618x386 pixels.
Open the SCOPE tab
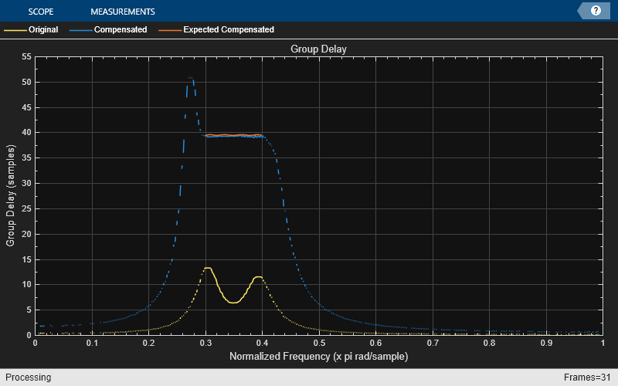coord(41,12)
